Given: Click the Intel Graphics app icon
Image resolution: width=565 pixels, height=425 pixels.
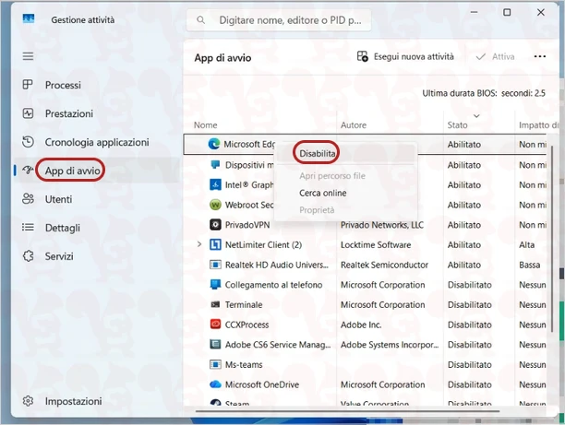Looking at the screenshot, I should pos(215,184).
